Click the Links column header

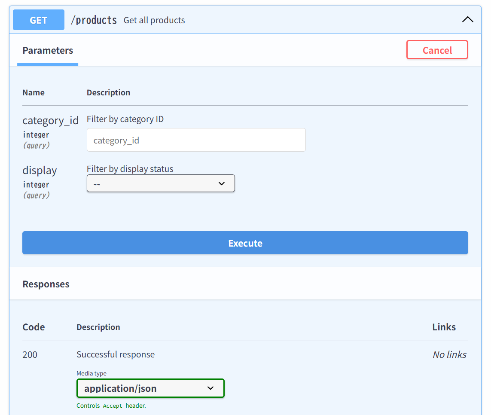(x=444, y=327)
